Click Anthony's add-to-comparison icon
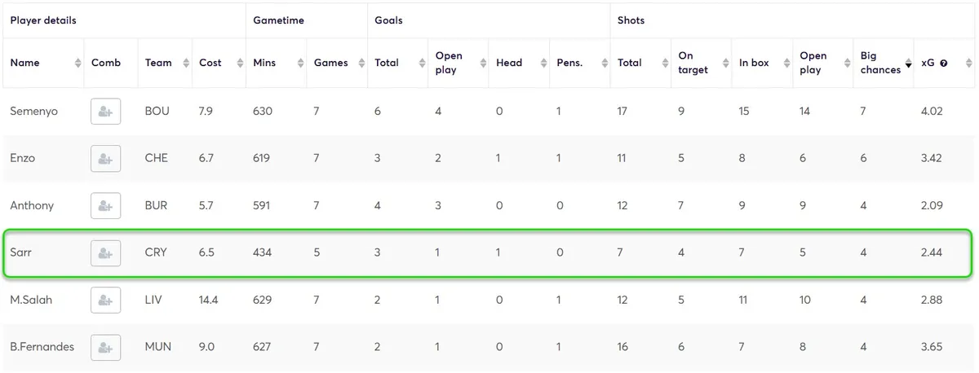979x373 pixels. point(105,205)
